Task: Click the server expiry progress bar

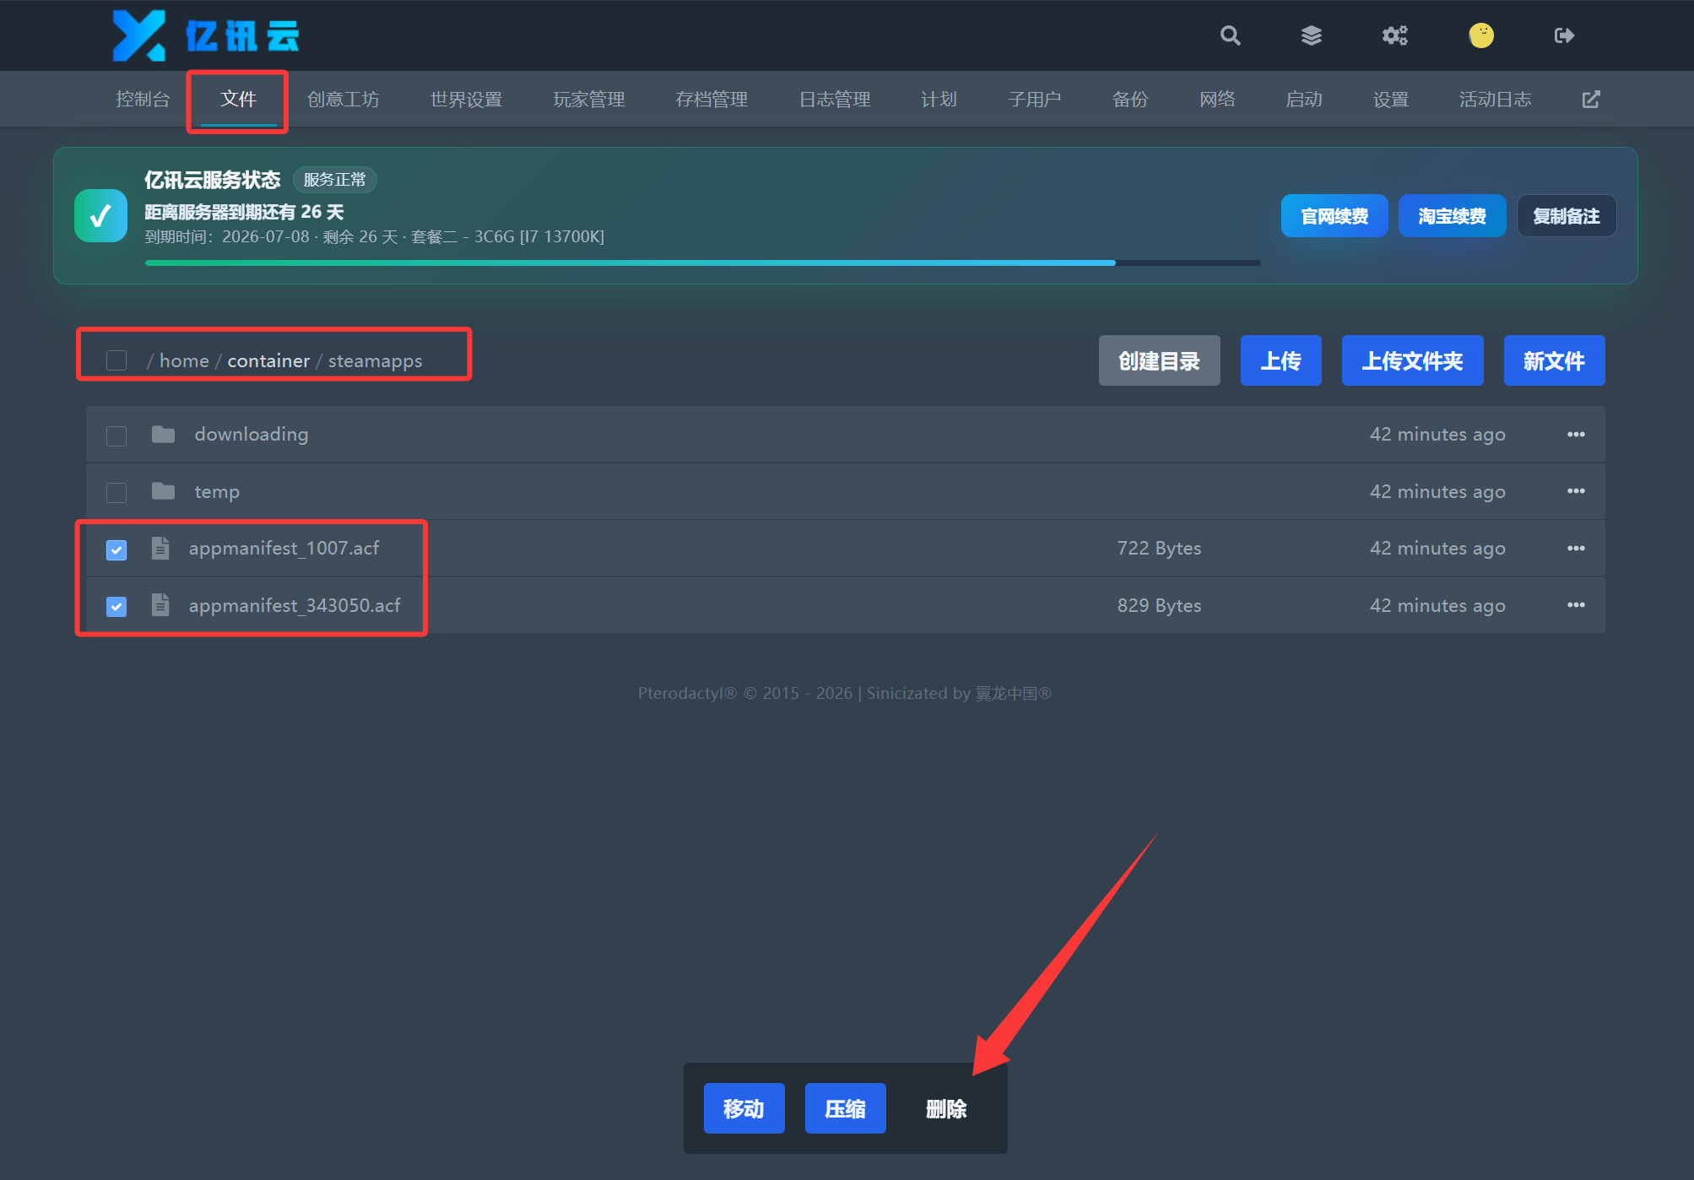Action: [702, 263]
